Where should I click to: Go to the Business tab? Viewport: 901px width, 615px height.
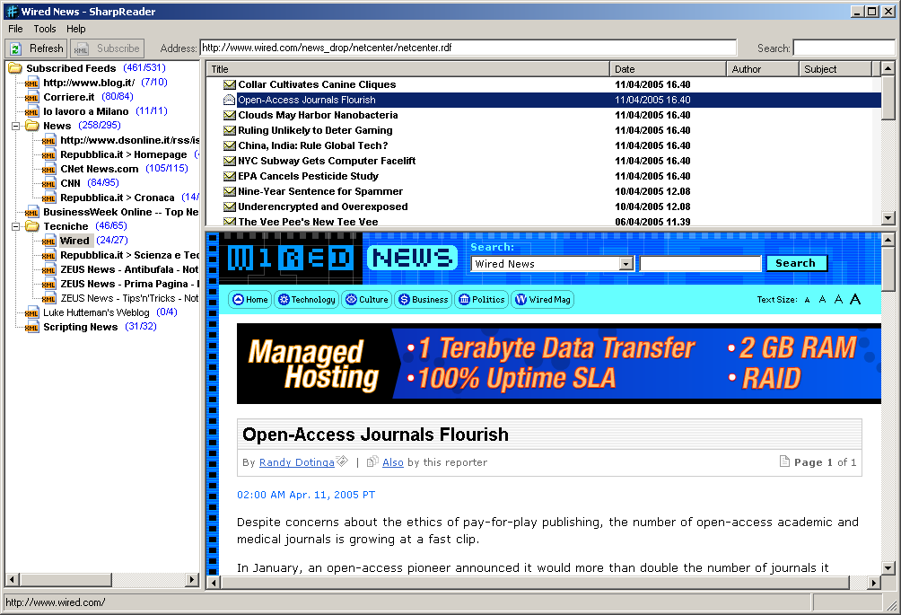tap(423, 300)
